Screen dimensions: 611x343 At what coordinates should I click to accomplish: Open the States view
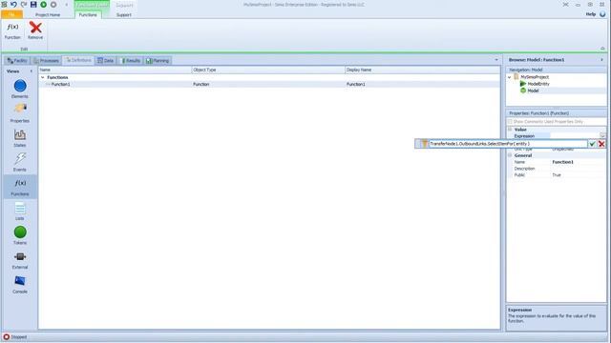tap(20, 137)
